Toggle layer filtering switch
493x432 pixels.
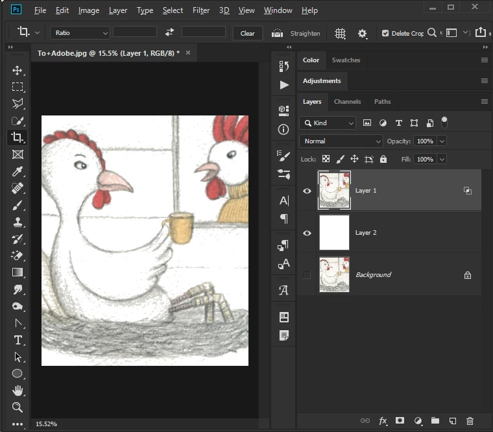444,123
